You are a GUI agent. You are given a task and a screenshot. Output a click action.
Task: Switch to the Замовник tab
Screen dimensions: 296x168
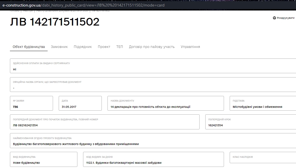click(59, 47)
